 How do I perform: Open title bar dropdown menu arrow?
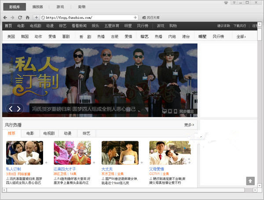[233, 3]
